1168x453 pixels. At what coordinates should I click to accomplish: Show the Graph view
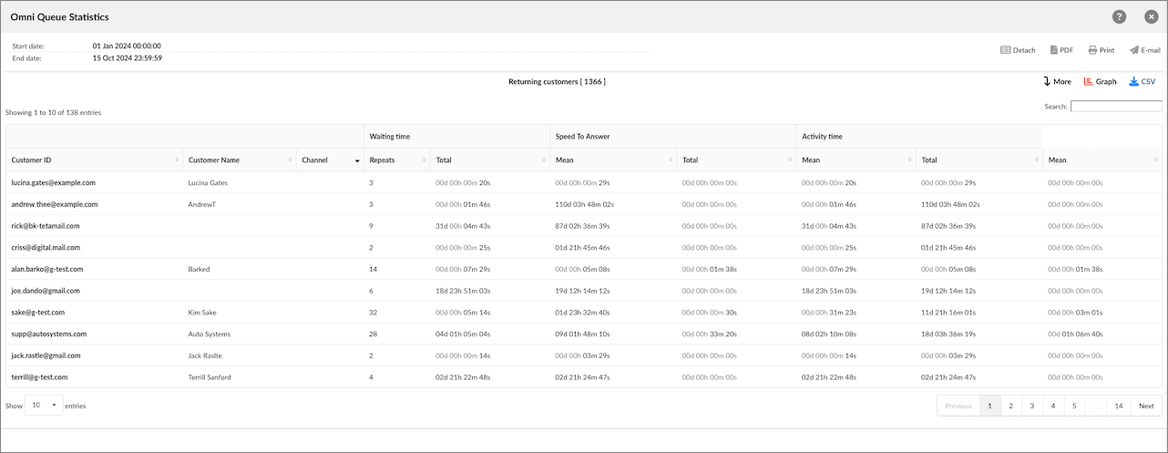(x=1100, y=81)
